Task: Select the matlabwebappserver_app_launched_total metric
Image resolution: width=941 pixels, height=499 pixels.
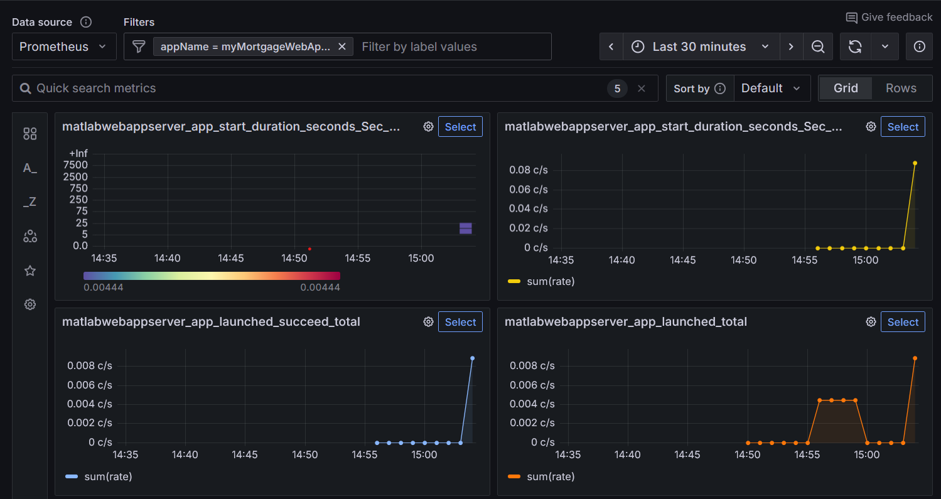Action: pos(903,321)
